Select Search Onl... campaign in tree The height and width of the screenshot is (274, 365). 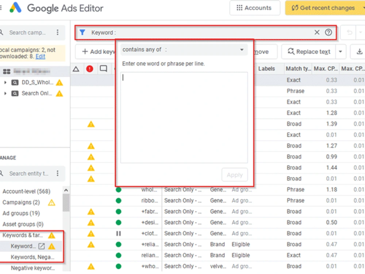tap(36, 94)
